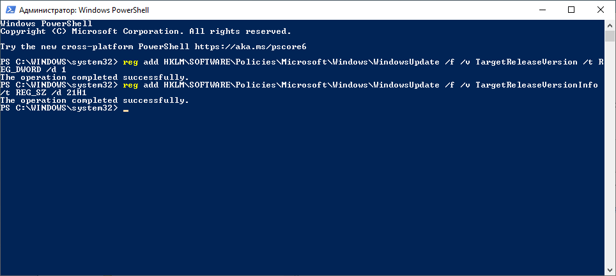
Task: Minimize the PowerShell window
Action: tap(542, 10)
